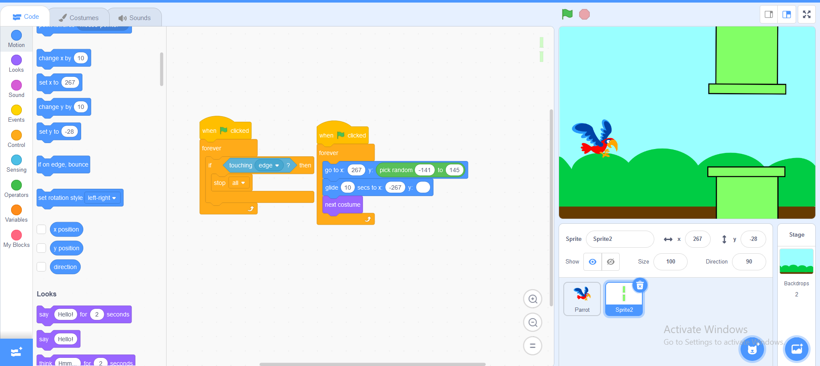Open the Choose a Sprite button

click(752, 349)
